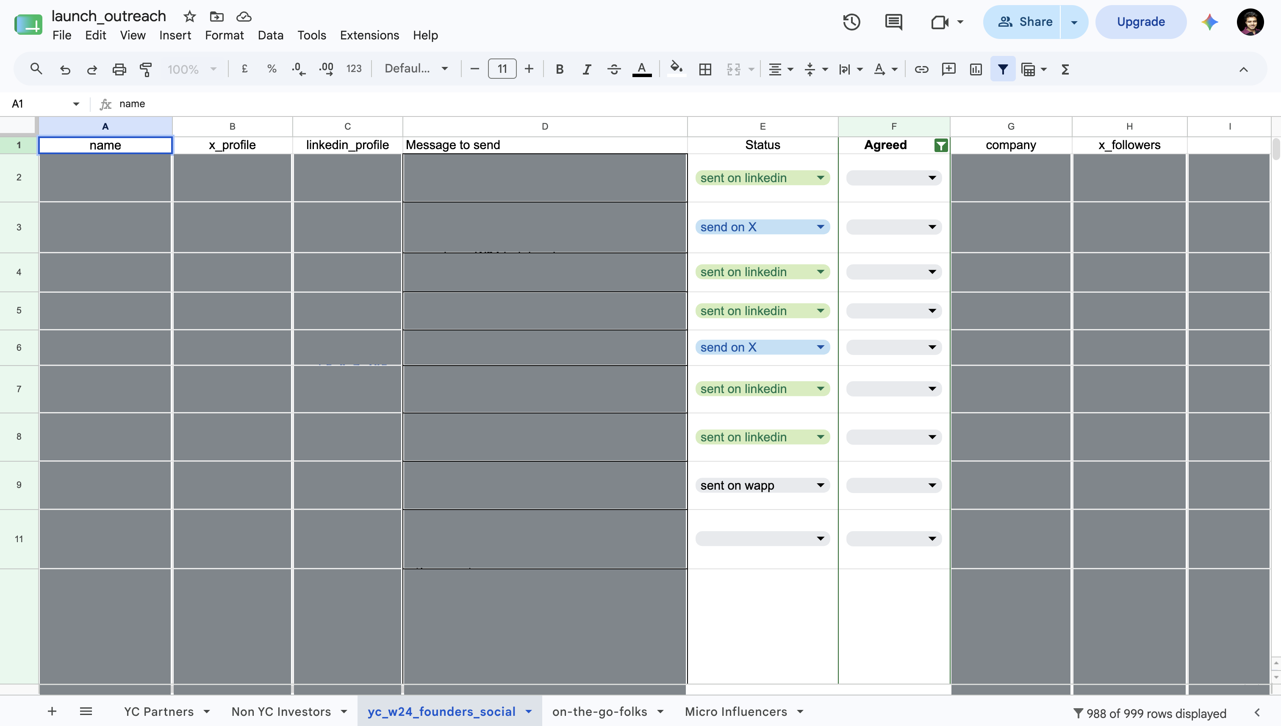Click the cloud document status icon
The image size is (1281, 726).
[x=243, y=17]
